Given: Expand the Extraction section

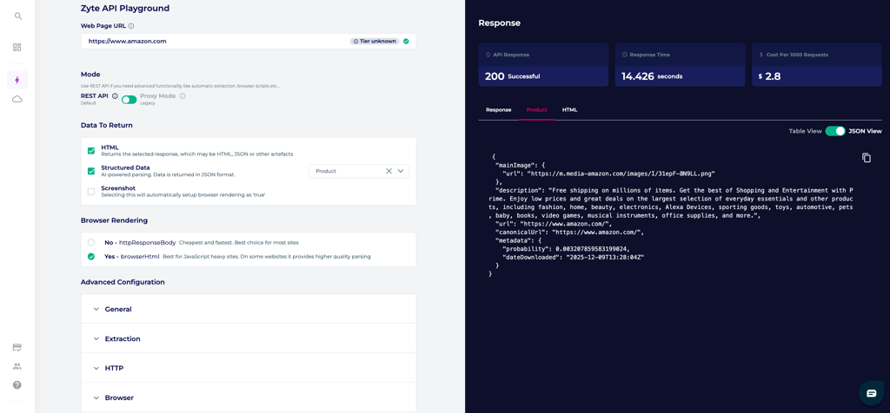Looking at the screenshot, I should click(248, 338).
